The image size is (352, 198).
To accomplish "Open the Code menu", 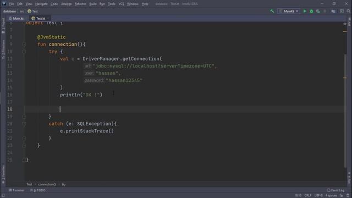I will click(54, 4).
